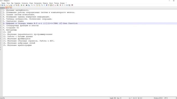The height and width of the screenshot is (99, 177).
Task: Open Find with the binoculars icon
Action: (x=27, y=5)
